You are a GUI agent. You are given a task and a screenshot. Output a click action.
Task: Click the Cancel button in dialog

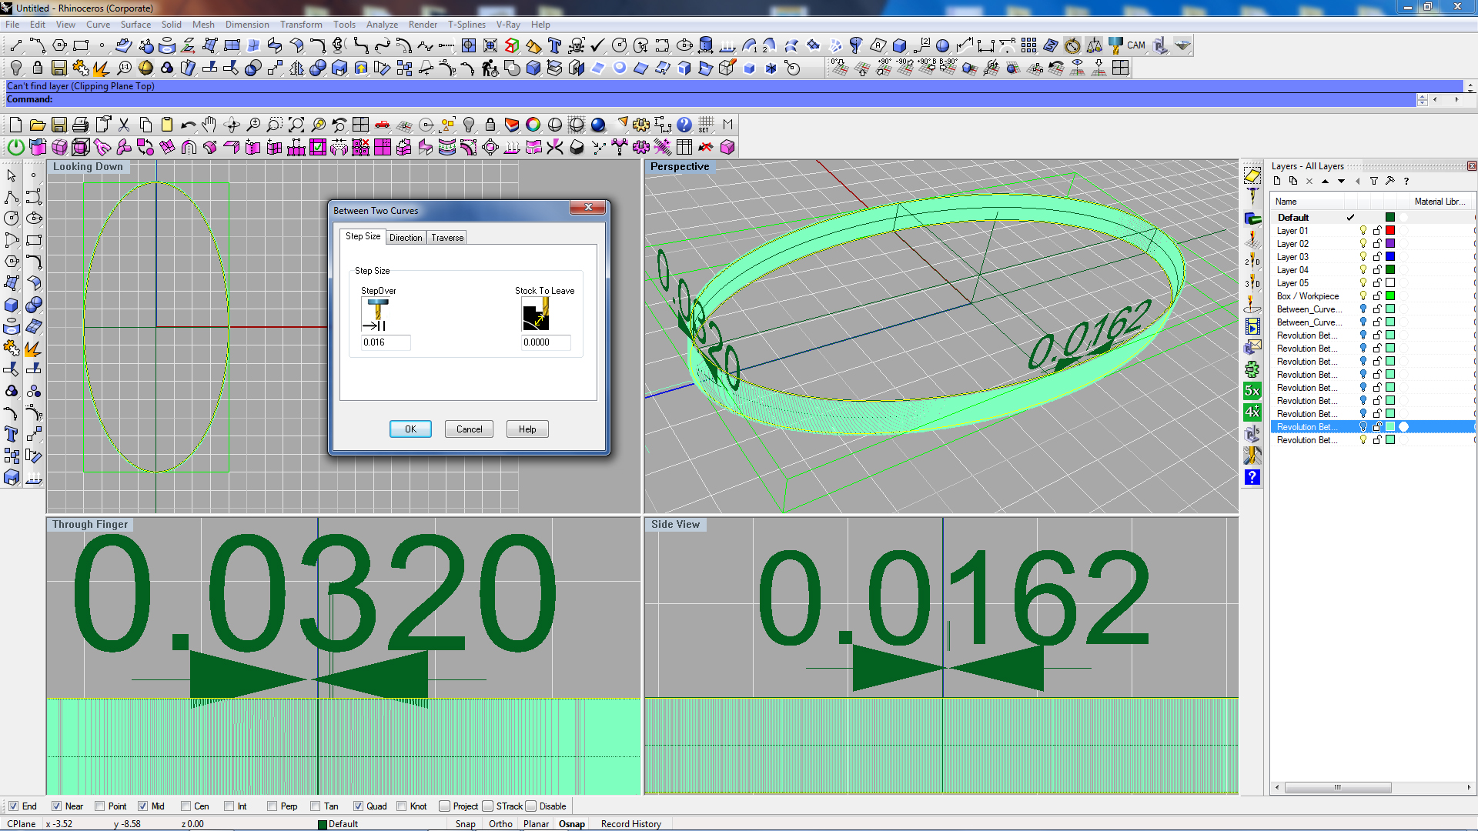(x=469, y=429)
